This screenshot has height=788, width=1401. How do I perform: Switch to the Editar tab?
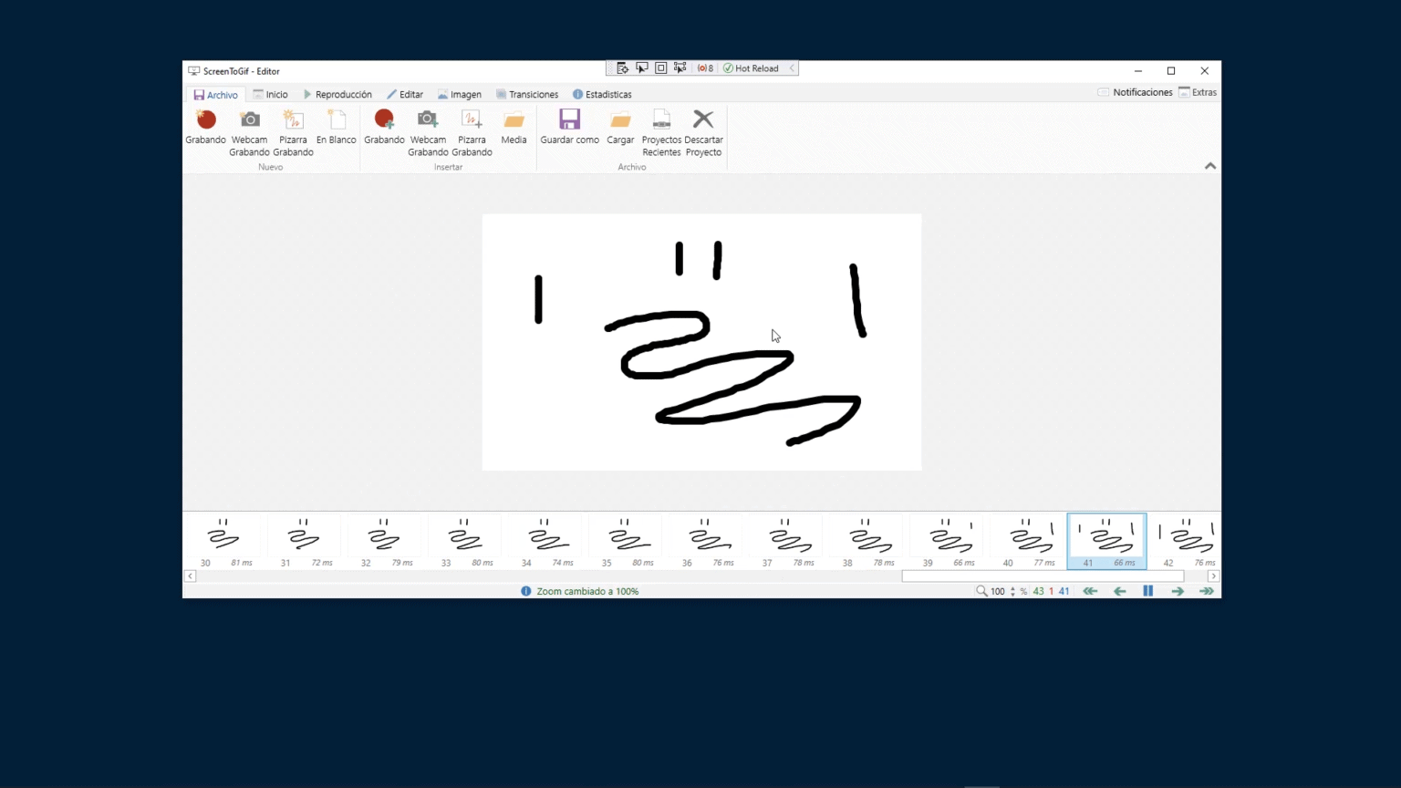405,94
